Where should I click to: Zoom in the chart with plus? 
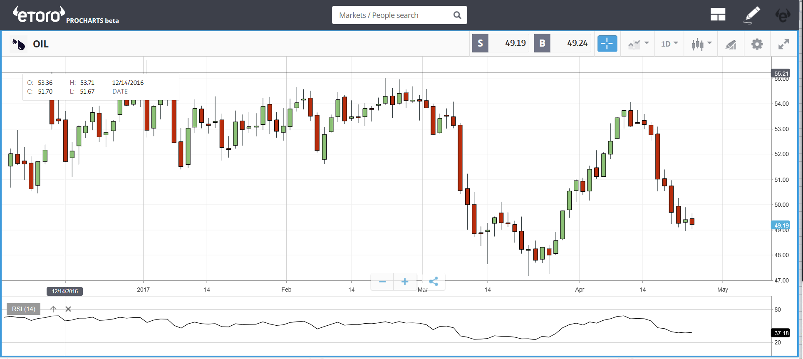point(405,282)
